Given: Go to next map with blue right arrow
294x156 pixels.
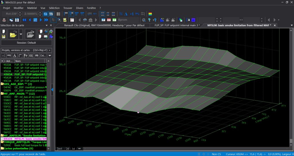Looking at the screenshot, I should [x=41, y=20].
